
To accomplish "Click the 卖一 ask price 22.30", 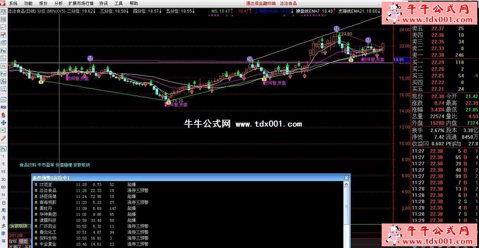I will (438, 55).
